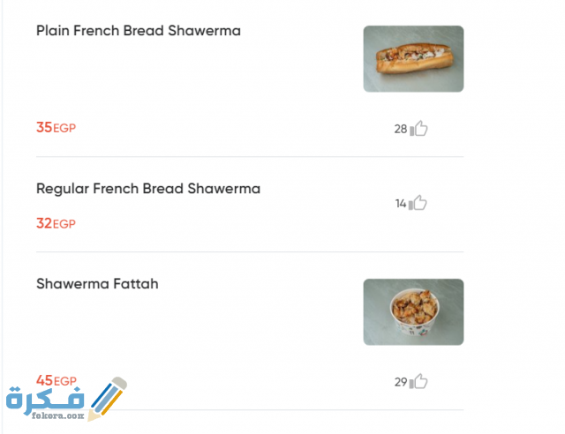Open the Plain French Bread Shawerma photo
This screenshot has height=434, width=565.
pos(413,59)
